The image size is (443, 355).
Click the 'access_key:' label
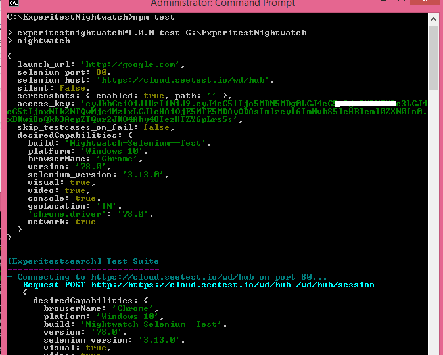46,104
